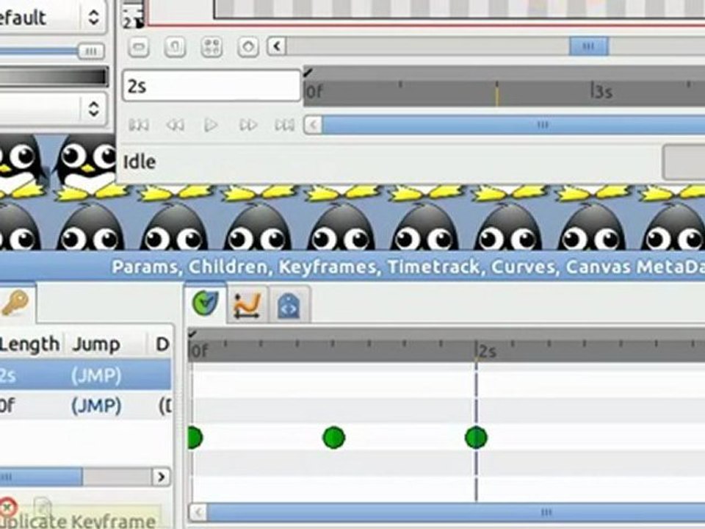Click (JMP) in the 0f keyframe row
705x529 pixels.
(96, 406)
